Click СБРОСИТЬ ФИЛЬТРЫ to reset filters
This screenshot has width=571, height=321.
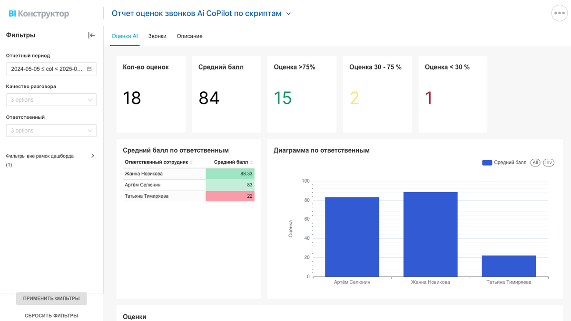[51, 315]
